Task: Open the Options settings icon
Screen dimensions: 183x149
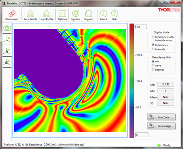Action: (x=63, y=13)
